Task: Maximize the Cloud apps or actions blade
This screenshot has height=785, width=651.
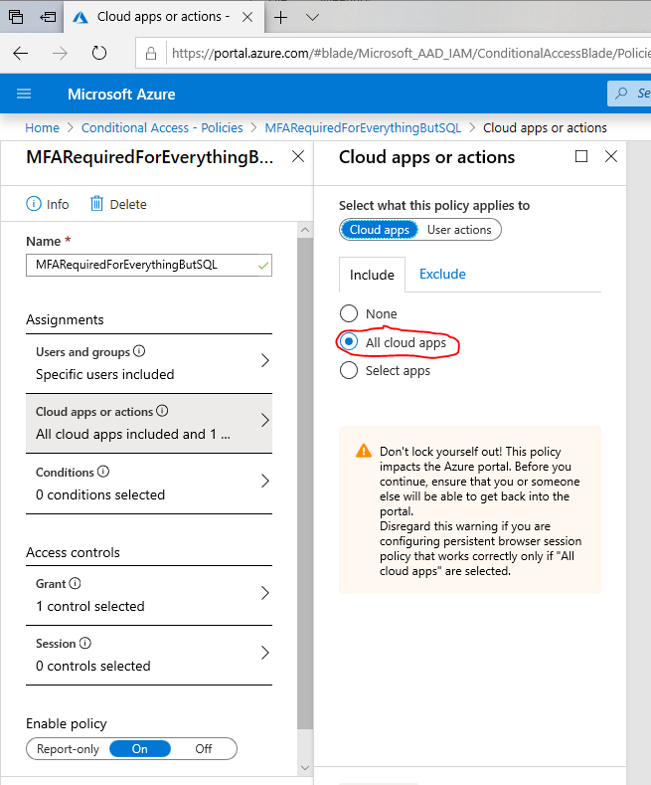Action: pos(581,156)
